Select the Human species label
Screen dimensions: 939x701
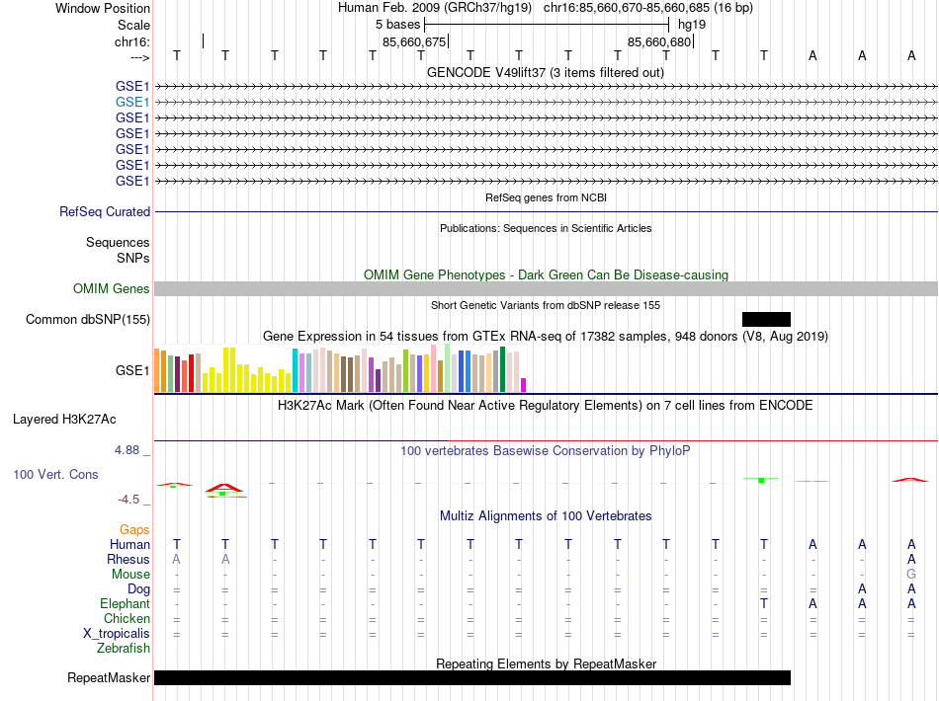pos(129,544)
